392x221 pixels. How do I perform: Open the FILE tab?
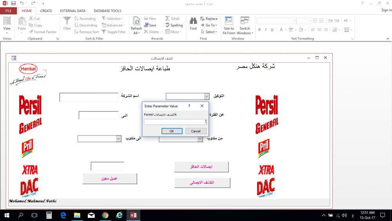(9, 11)
